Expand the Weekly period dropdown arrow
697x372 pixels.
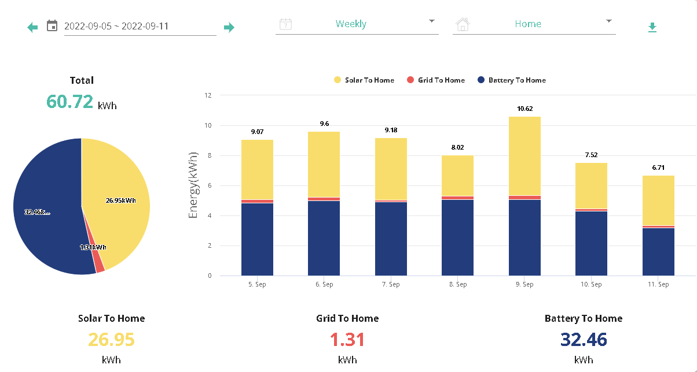tap(431, 21)
